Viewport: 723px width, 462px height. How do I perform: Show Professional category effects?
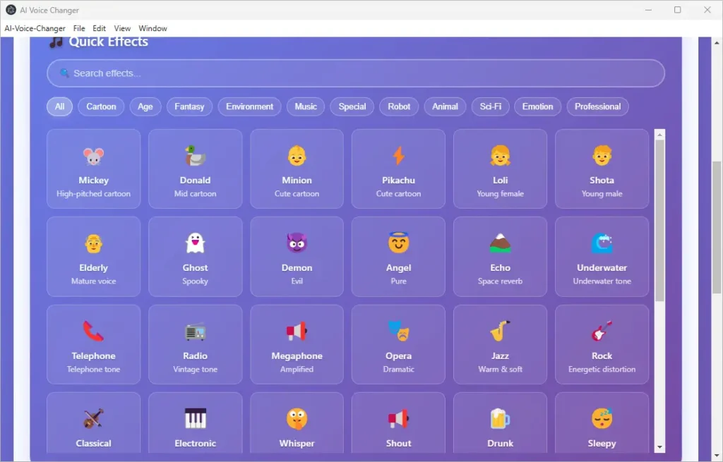(597, 107)
